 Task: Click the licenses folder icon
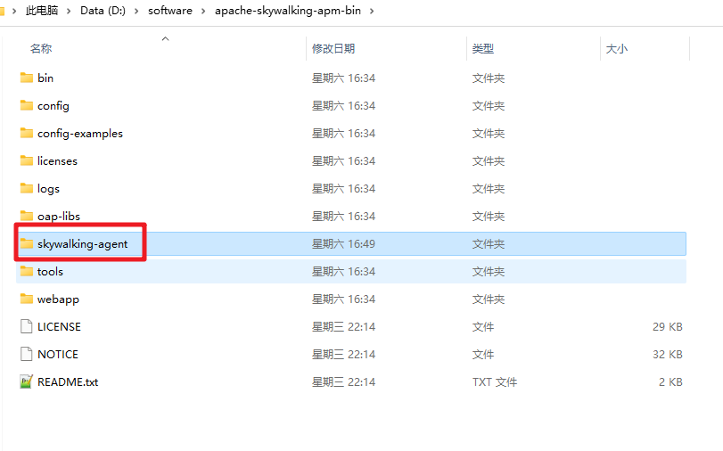point(27,160)
